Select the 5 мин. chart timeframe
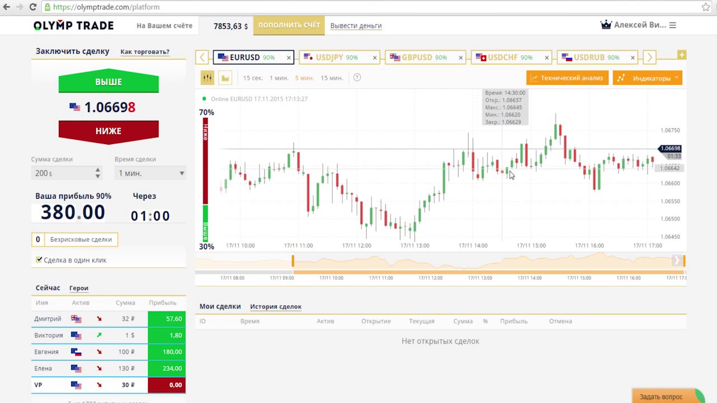 coord(305,78)
